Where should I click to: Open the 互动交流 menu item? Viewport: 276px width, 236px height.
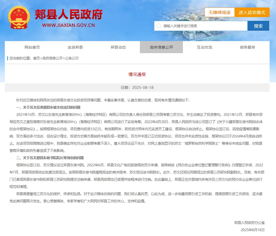click(x=205, y=47)
